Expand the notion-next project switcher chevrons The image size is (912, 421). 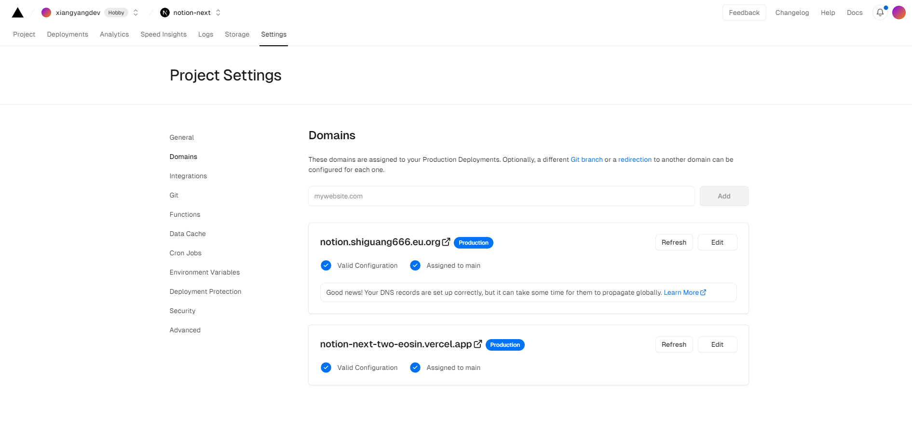[218, 13]
